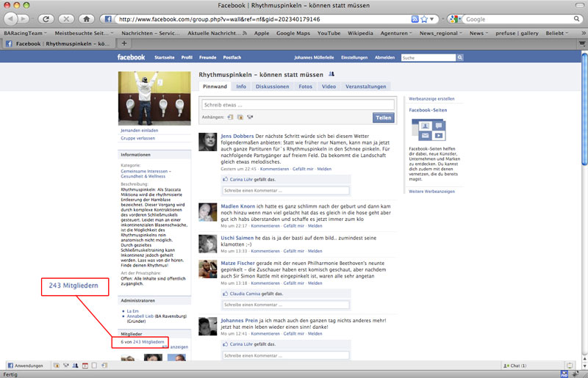Click the Facebook search magnifier button
The height and width of the screenshot is (378, 588).
460,58
